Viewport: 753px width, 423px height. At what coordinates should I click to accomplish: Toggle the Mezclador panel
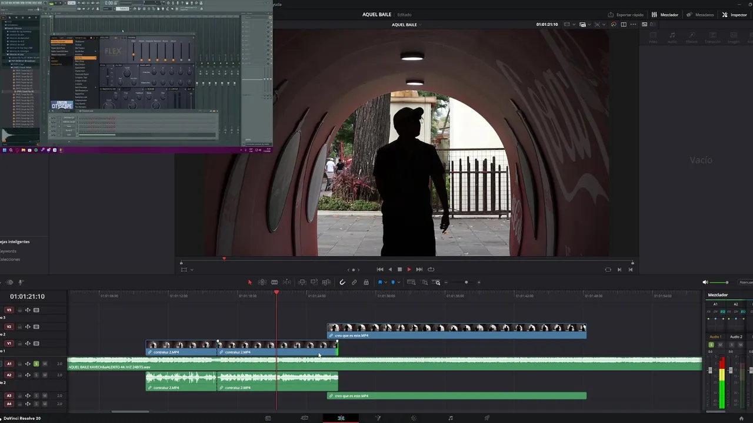point(665,15)
